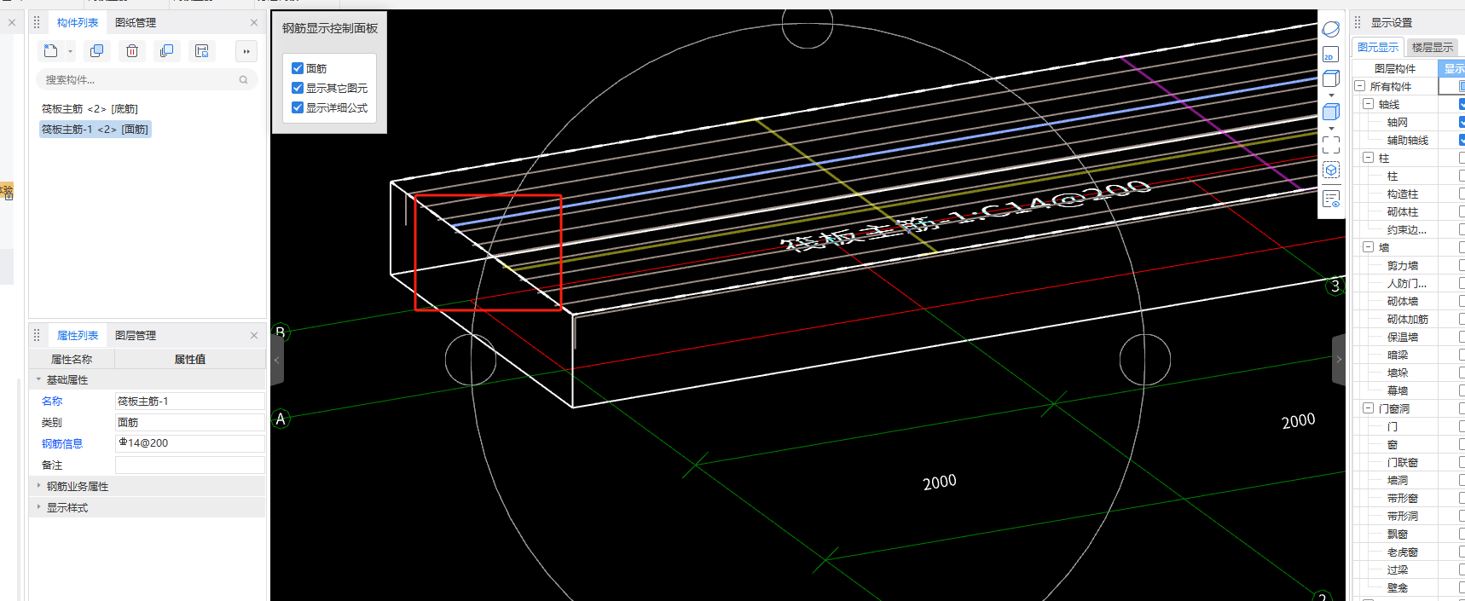Click the local 3D box icon

[1331, 170]
